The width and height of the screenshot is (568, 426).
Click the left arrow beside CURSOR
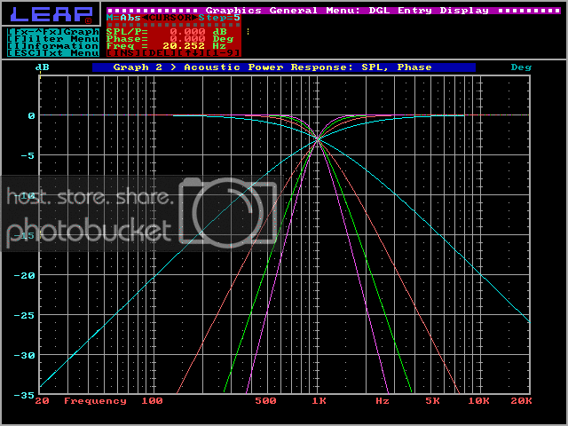coord(145,18)
